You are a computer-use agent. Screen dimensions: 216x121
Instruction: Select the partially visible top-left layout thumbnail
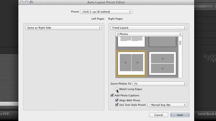(x=131, y=42)
